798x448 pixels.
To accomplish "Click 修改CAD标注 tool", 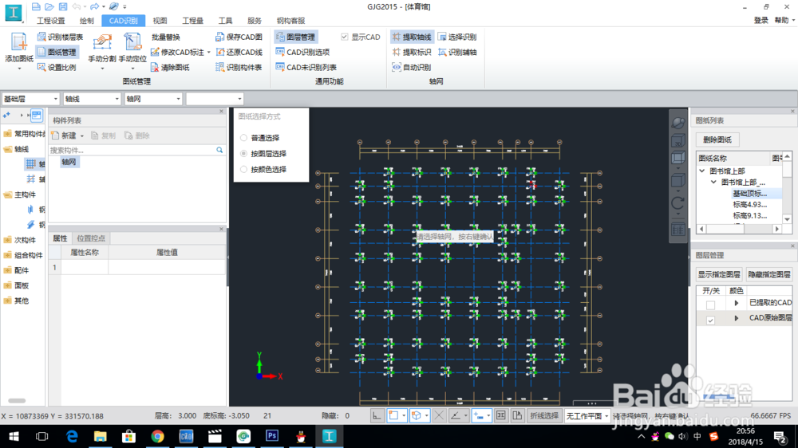I will click(178, 53).
